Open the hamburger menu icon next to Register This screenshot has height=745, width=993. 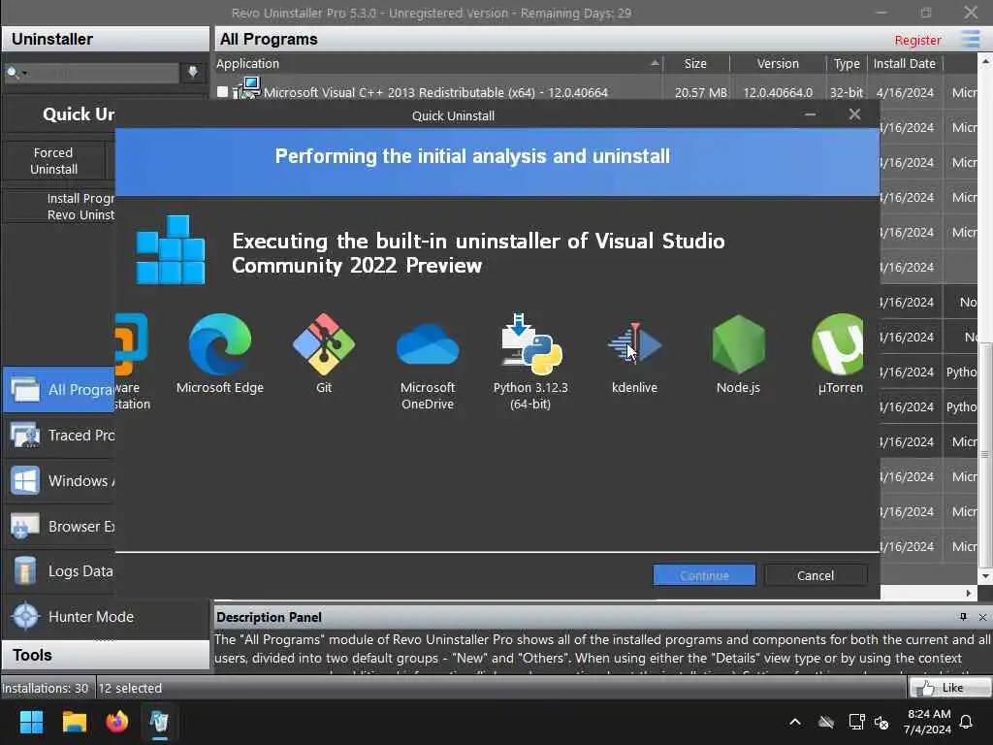pos(970,39)
